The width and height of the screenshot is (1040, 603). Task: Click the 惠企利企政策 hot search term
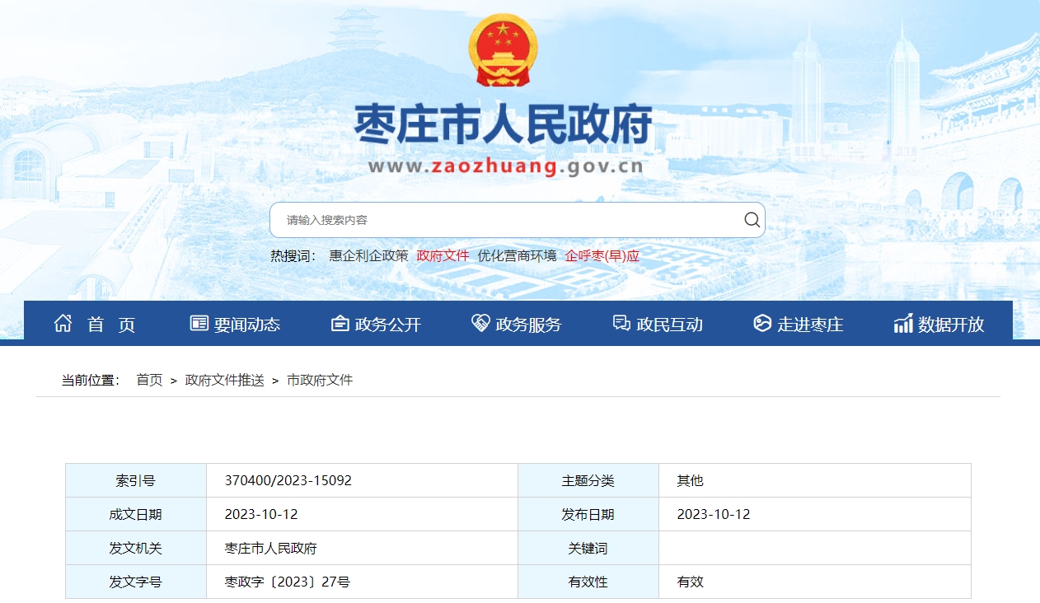point(368,255)
